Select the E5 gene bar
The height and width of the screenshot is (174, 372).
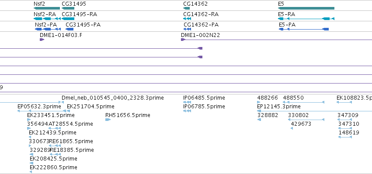[x=306, y=8]
